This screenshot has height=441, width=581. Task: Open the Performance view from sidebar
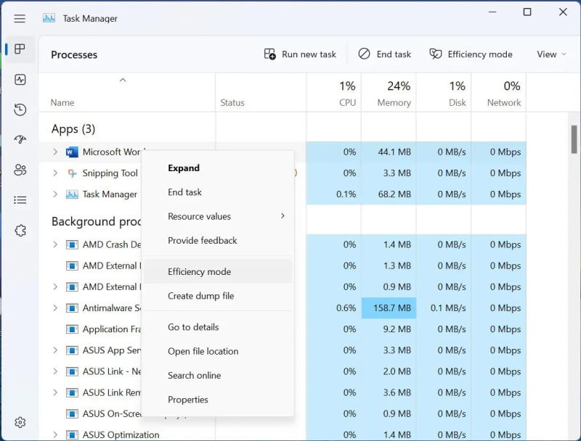[x=20, y=80]
